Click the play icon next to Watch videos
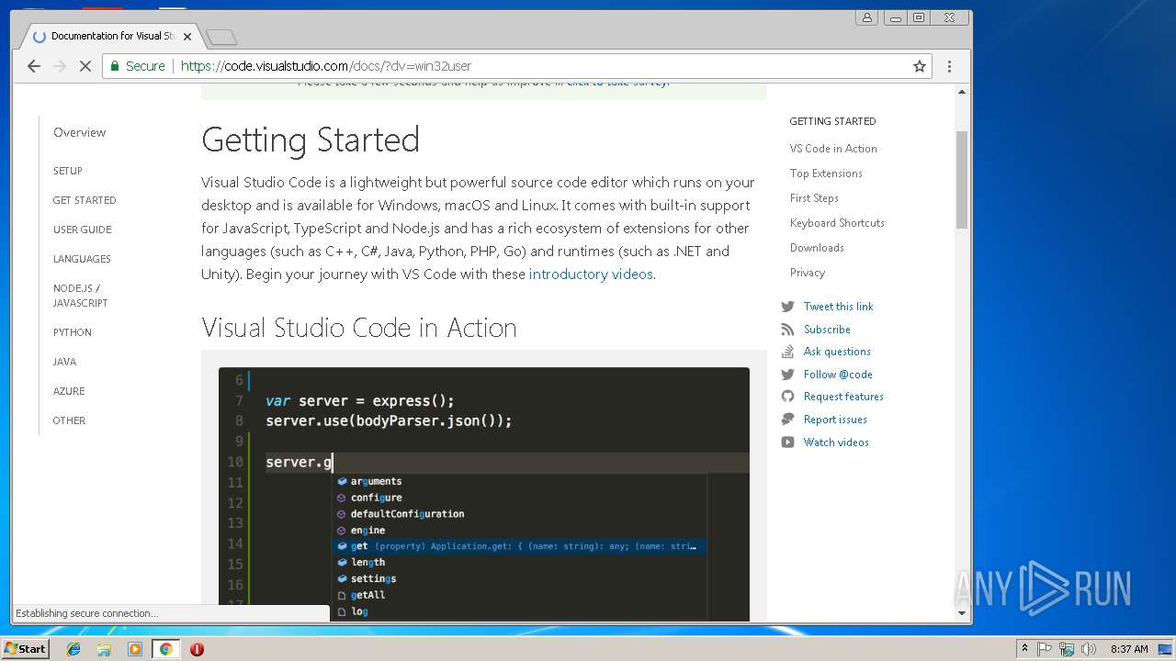Screen dimensions: 1176x661 787,443
